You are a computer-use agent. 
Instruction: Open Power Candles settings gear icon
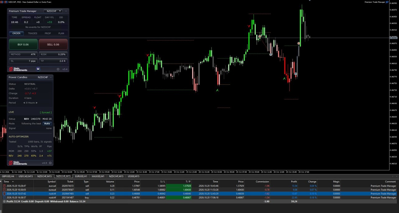[50, 163]
